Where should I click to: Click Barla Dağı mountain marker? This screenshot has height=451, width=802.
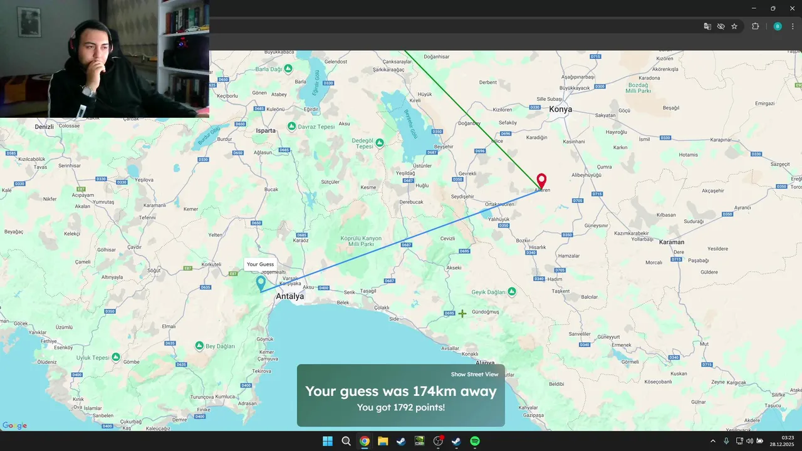tap(288, 68)
